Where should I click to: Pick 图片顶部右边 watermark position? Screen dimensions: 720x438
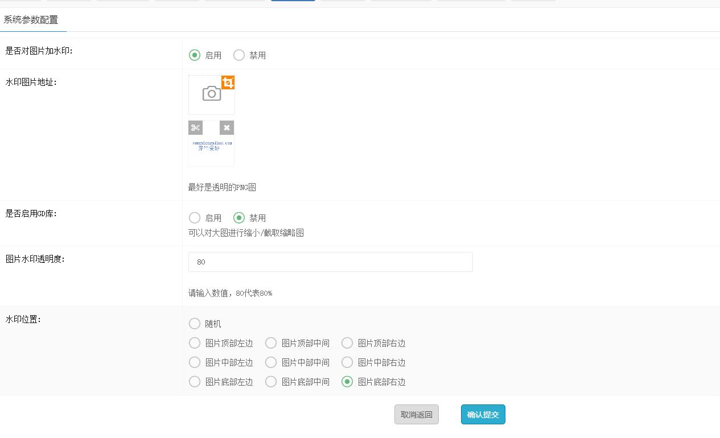347,343
